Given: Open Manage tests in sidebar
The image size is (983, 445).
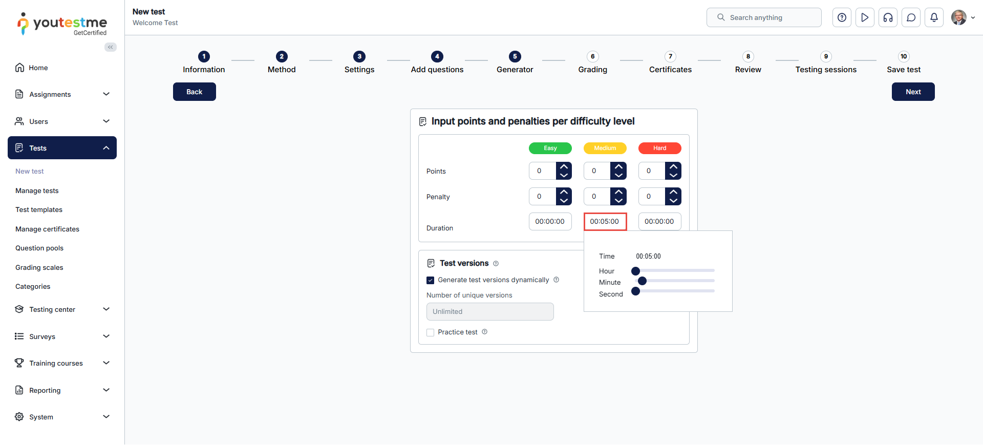Looking at the screenshot, I should point(37,190).
